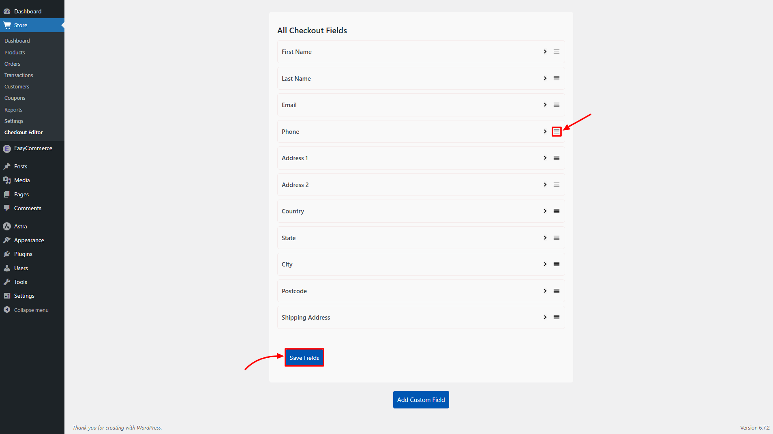
Task: Click the Plugins plug icon
Action: pos(7,254)
